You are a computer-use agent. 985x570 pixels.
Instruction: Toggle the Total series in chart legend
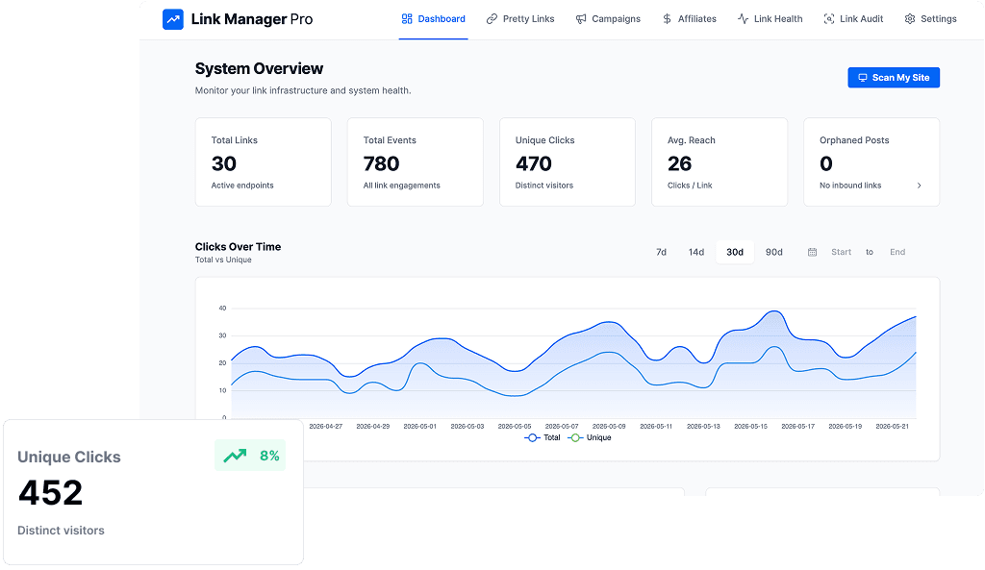tap(543, 437)
